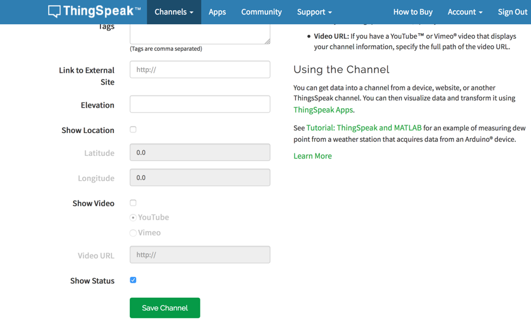Click the Learn More link
The image size is (531, 324).
pyautogui.click(x=313, y=156)
